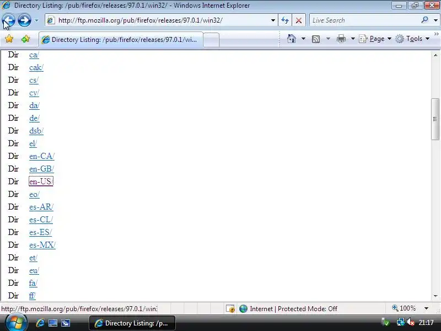Click the status bar security lock icon
Viewport: 441px width, 331px height.
point(230,309)
